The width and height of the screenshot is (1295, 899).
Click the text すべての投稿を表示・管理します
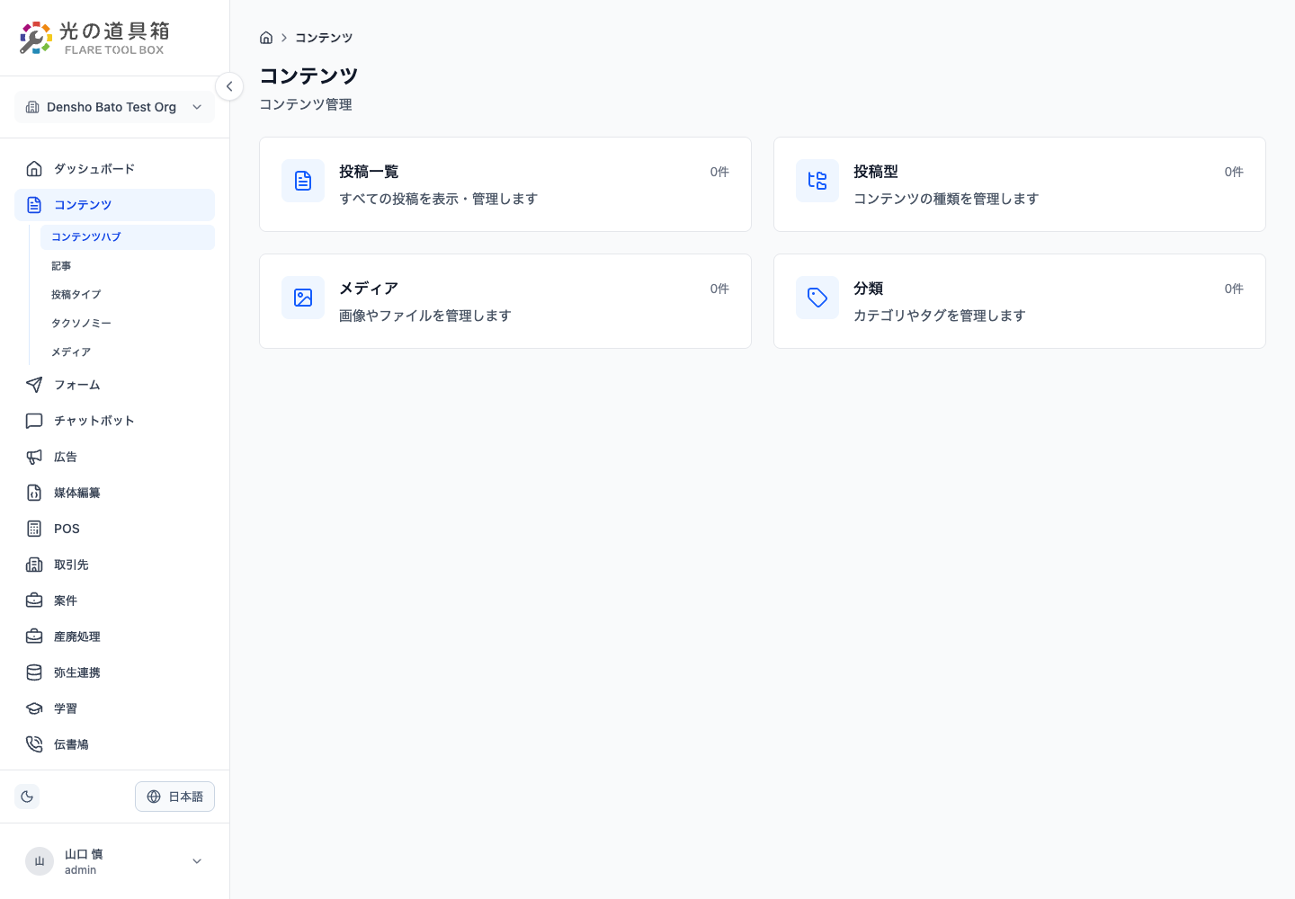438,199
